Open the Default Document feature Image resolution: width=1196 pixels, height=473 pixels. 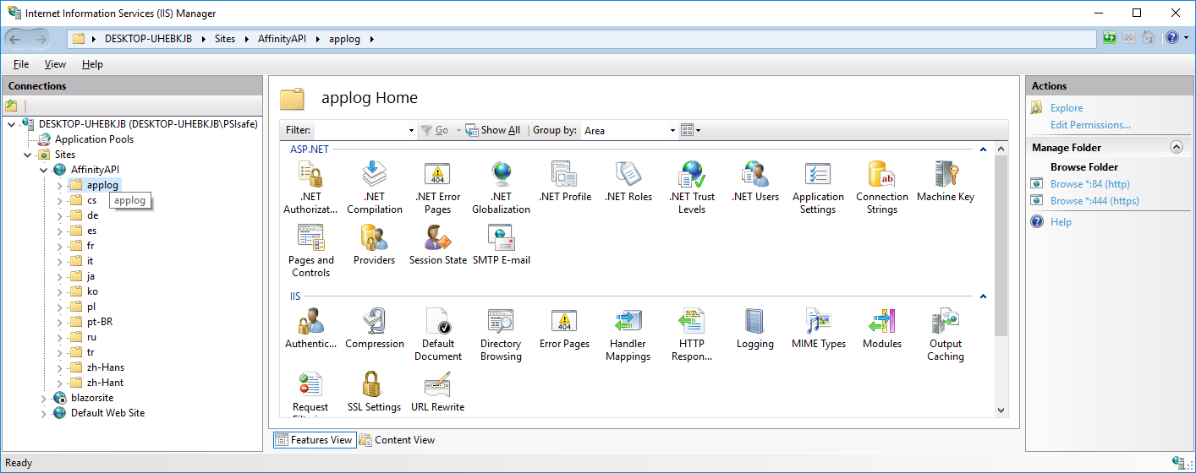click(x=437, y=326)
